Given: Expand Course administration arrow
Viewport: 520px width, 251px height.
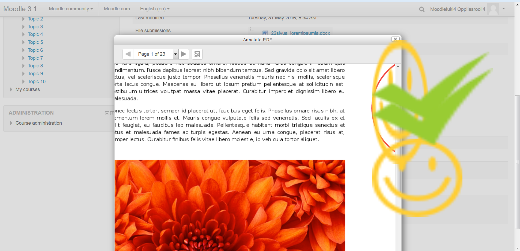Looking at the screenshot, I should click(x=11, y=123).
